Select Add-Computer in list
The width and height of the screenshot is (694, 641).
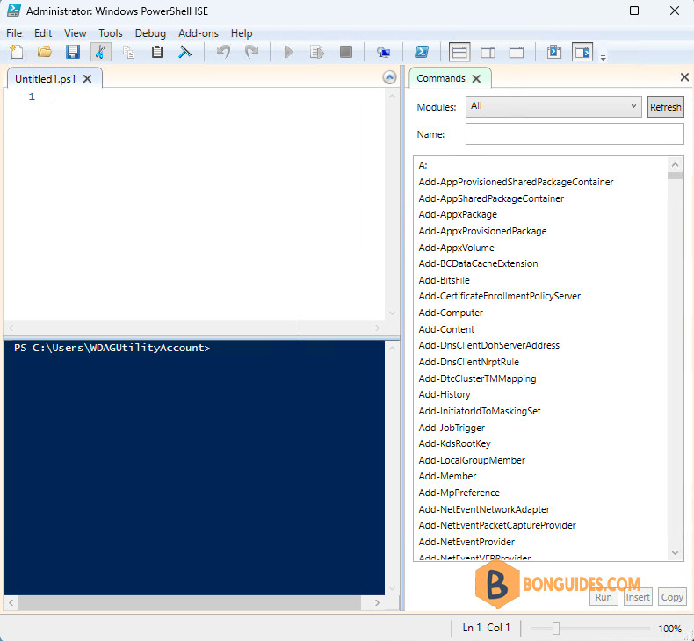(x=451, y=313)
